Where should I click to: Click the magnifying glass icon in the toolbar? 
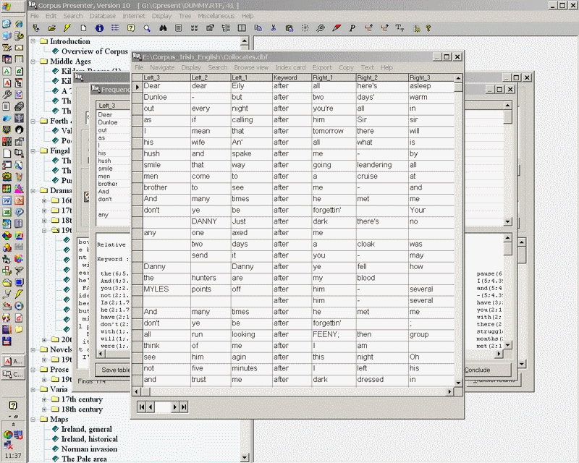coord(147,28)
